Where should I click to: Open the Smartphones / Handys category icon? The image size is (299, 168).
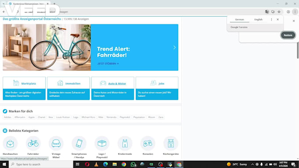[79, 143]
